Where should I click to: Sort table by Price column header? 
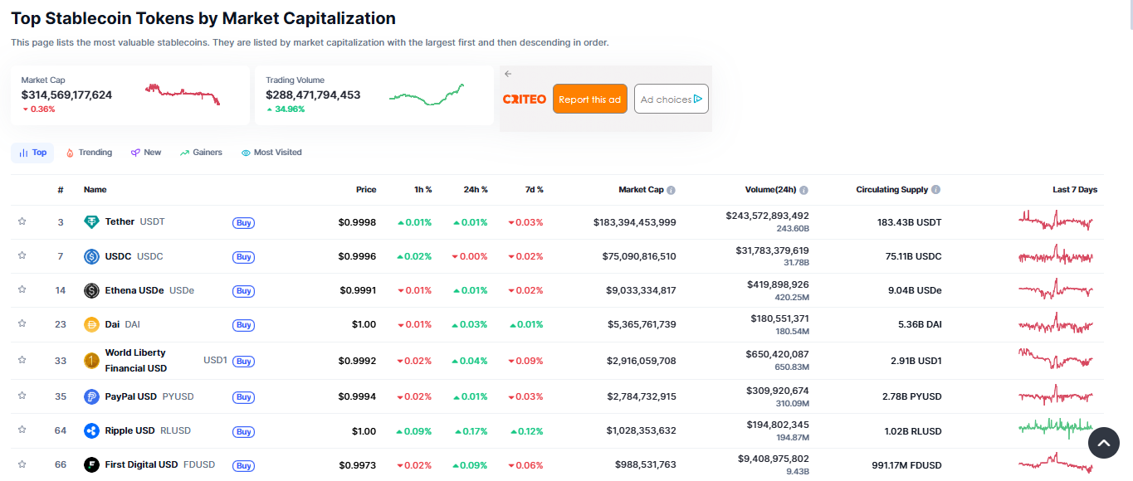tap(365, 190)
